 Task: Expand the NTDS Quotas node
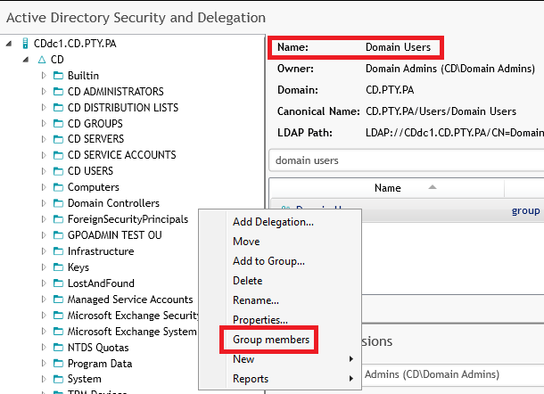coord(44,347)
